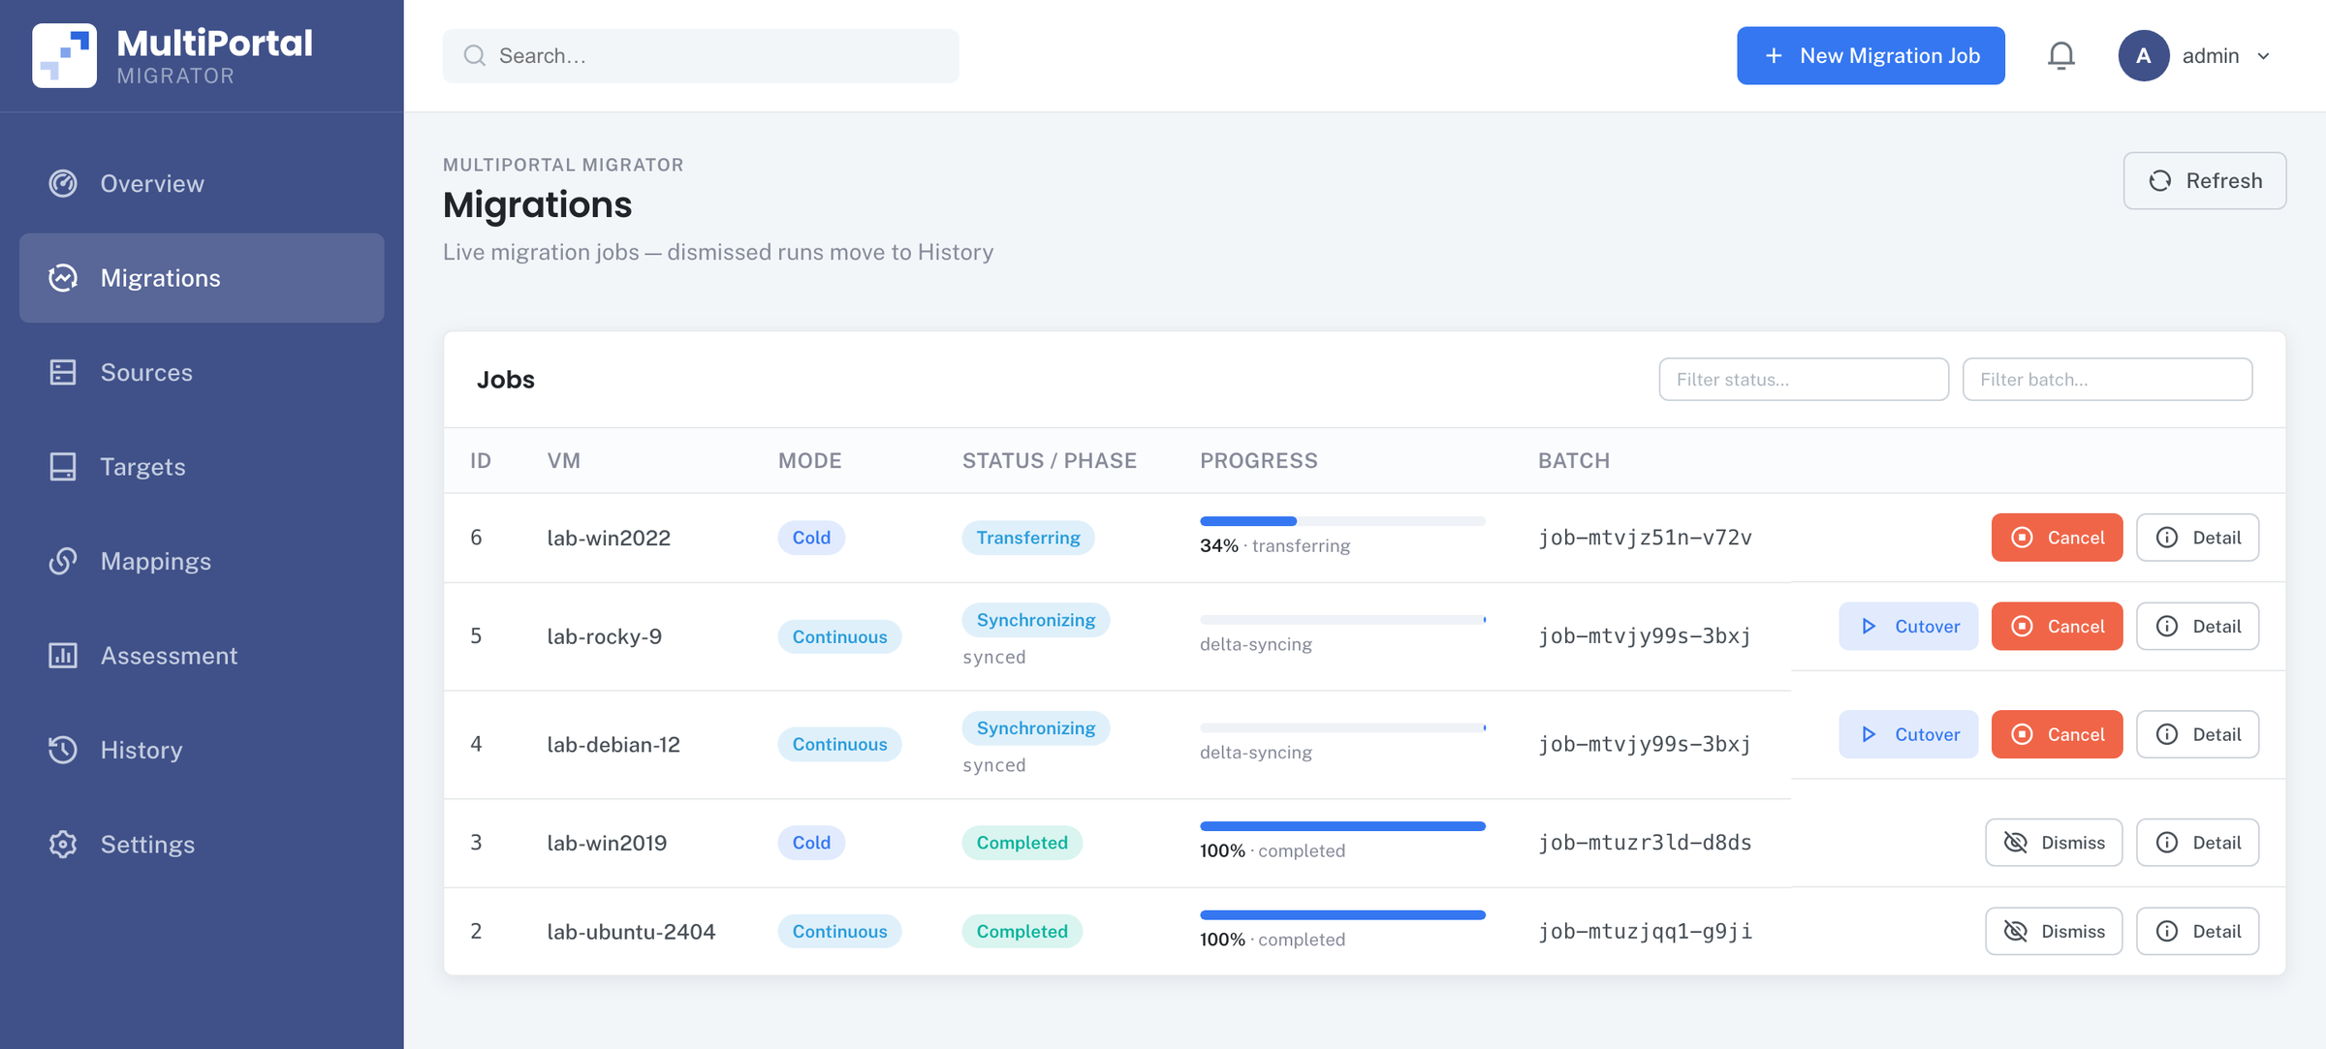
Task: Open Detail for lab-win2022
Action: [x=2198, y=538]
